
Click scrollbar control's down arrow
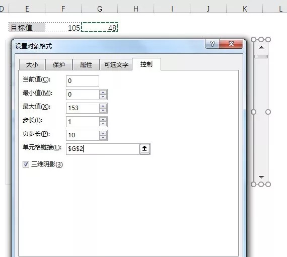[x=261, y=177]
